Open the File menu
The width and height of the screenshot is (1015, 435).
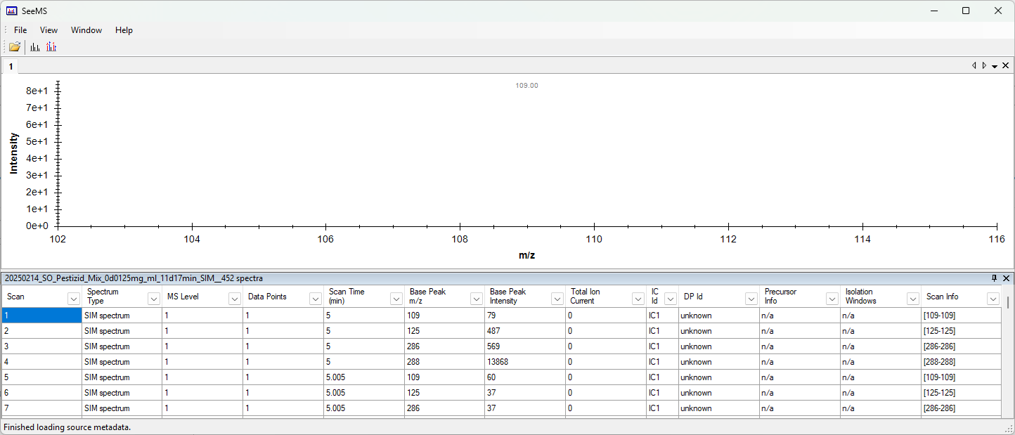coord(20,30)
